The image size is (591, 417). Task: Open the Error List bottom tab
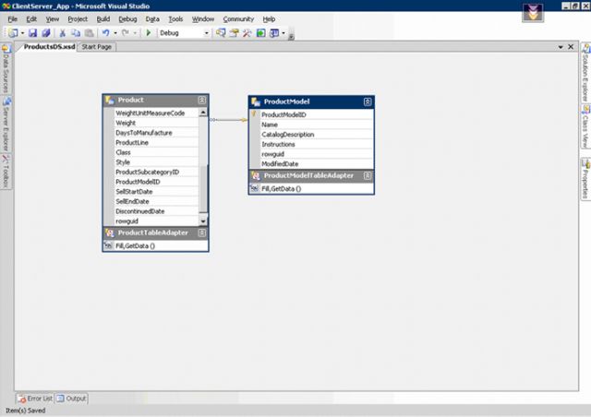(x=35, y=399)
